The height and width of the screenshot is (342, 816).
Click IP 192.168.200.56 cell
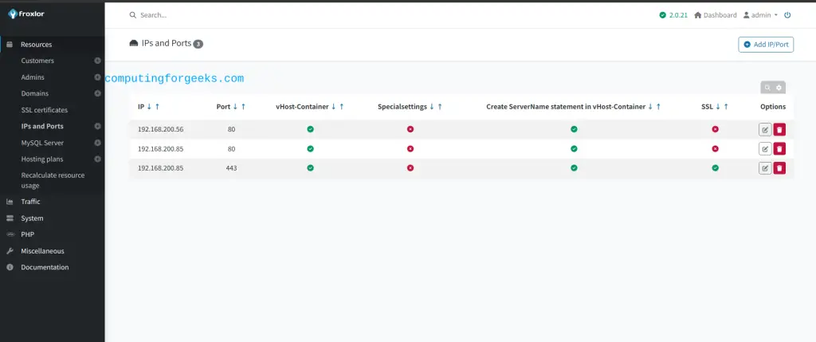160,129
